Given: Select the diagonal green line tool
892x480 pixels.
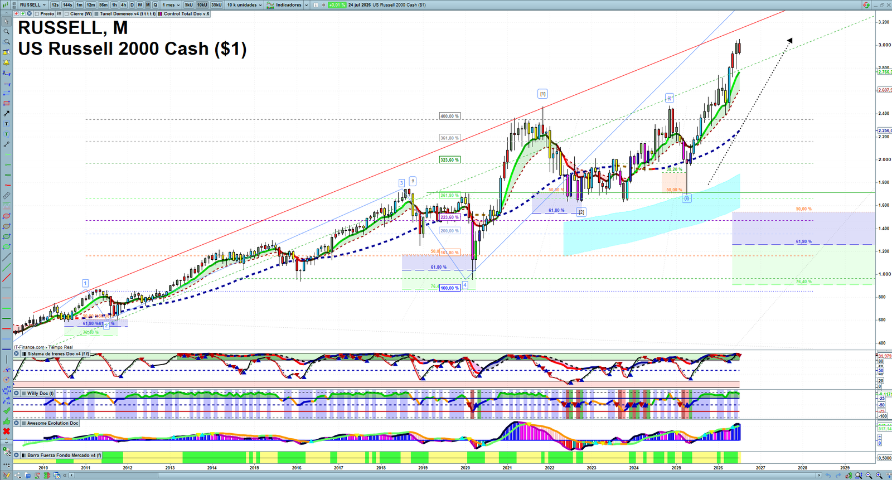Looking at the screenshot, I should point(7,266).
